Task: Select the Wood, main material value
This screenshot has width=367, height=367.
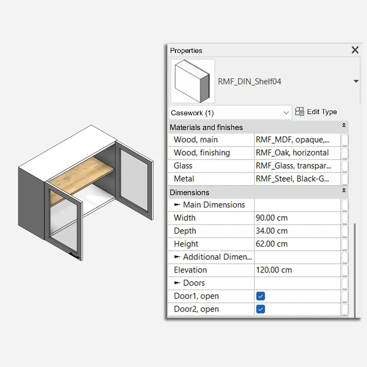Action: click(x=297, y=140)
